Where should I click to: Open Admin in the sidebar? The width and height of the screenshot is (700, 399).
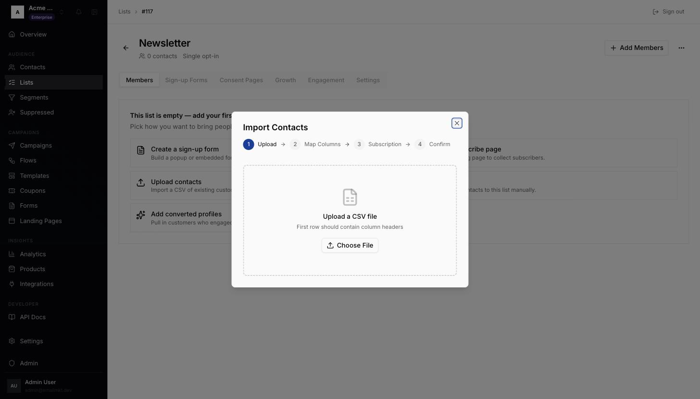tap(54, 363)
